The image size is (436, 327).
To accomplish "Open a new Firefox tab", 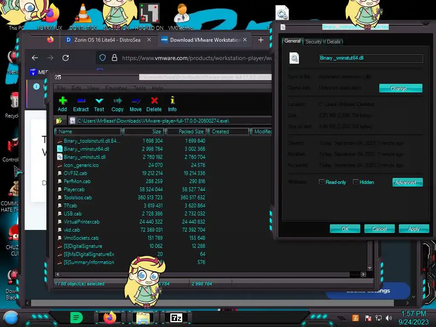I will click(x=261, y=40).
